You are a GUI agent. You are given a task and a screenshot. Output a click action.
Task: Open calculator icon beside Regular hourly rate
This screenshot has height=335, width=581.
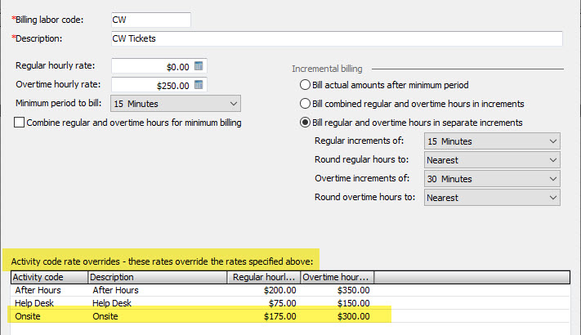click(199, 66)
